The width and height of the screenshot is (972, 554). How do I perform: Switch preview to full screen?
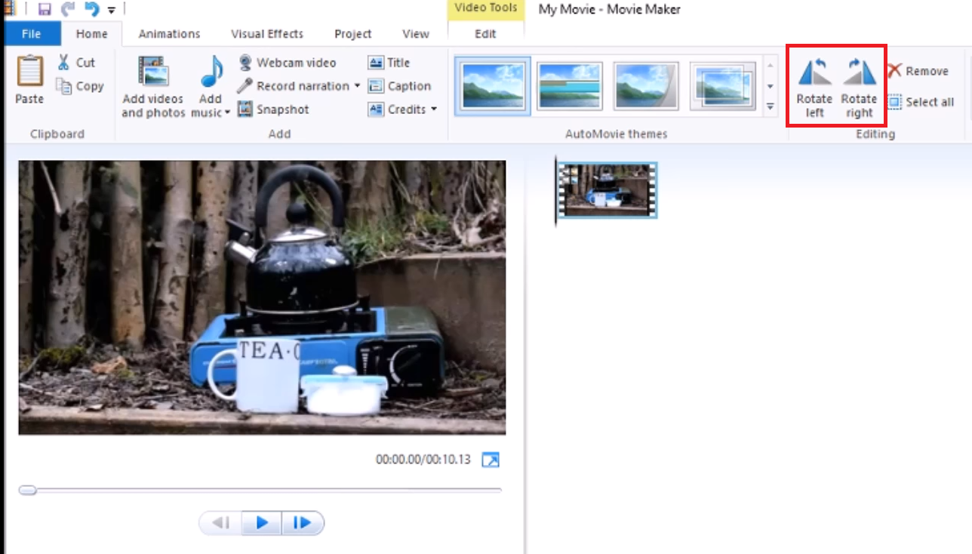click(489, 459)
